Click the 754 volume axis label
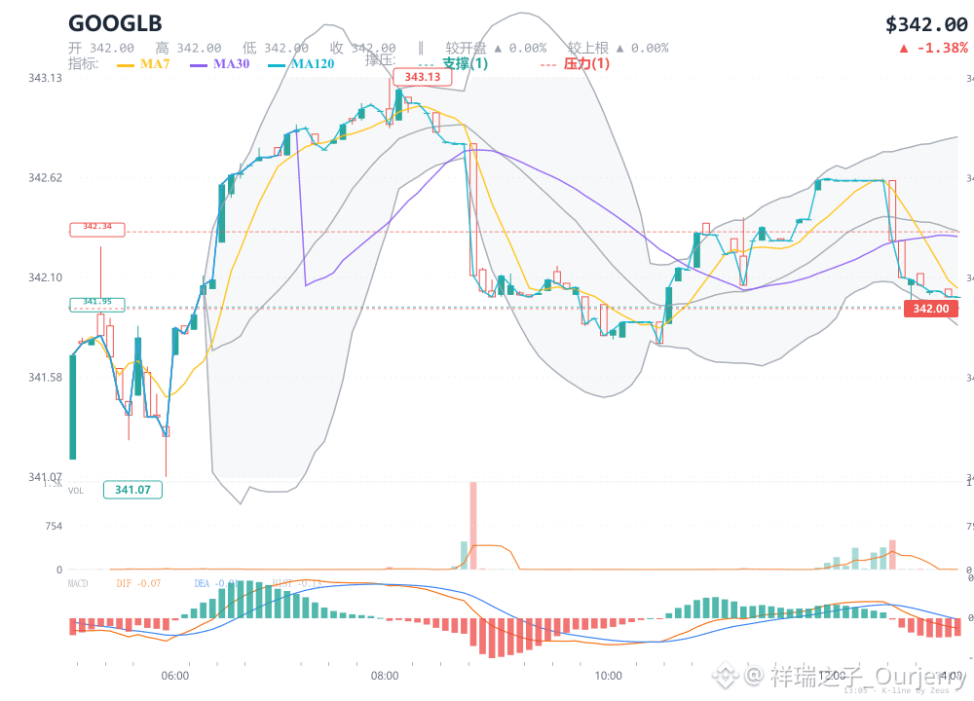 [x=54, y=526]
